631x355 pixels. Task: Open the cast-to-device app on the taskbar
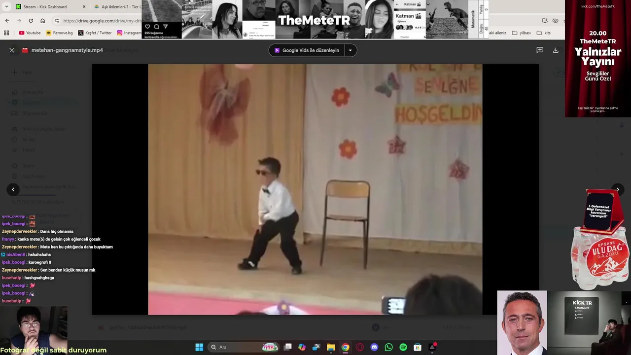[316, 347]
